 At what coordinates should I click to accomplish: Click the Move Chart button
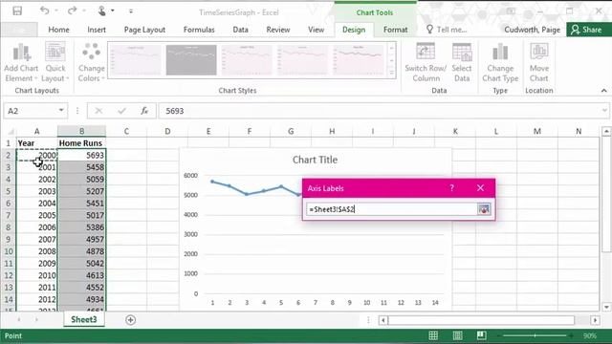point(539,62)
